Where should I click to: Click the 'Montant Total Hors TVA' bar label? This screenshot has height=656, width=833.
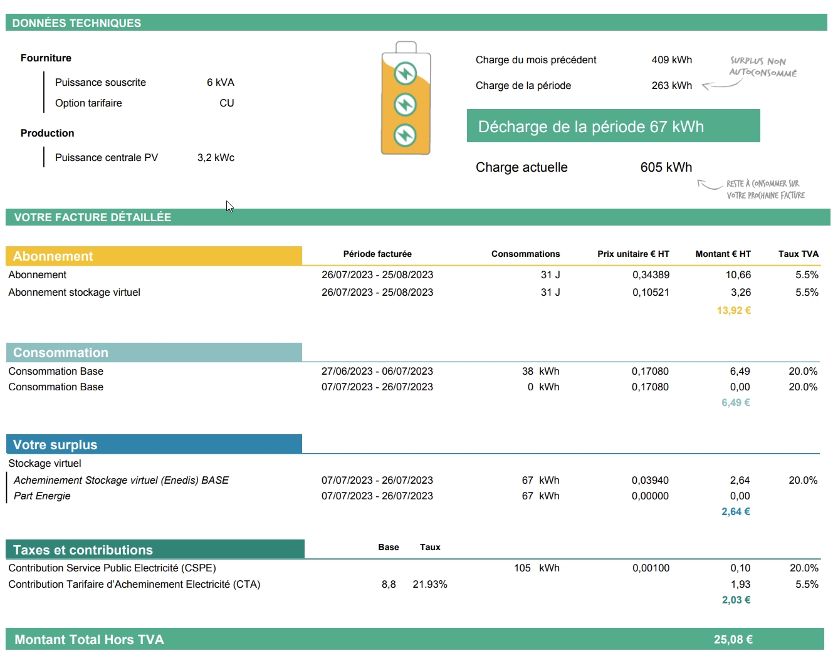click(89, 639)
